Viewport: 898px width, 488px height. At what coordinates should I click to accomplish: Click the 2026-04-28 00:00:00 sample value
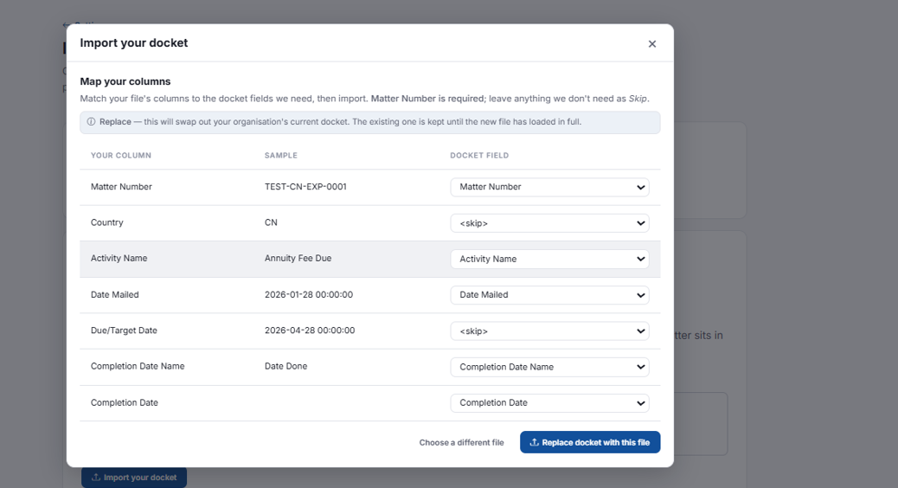point(310,331)
